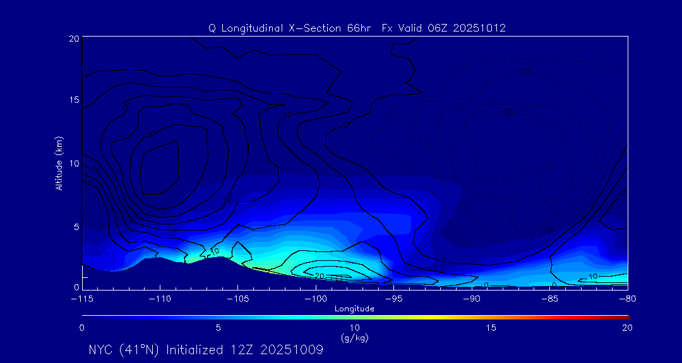Image resolution: width=682 pixels, height=363 pixels.
Task: Click the x-axis tick label '-100'
Action: (x=315, y=299)
